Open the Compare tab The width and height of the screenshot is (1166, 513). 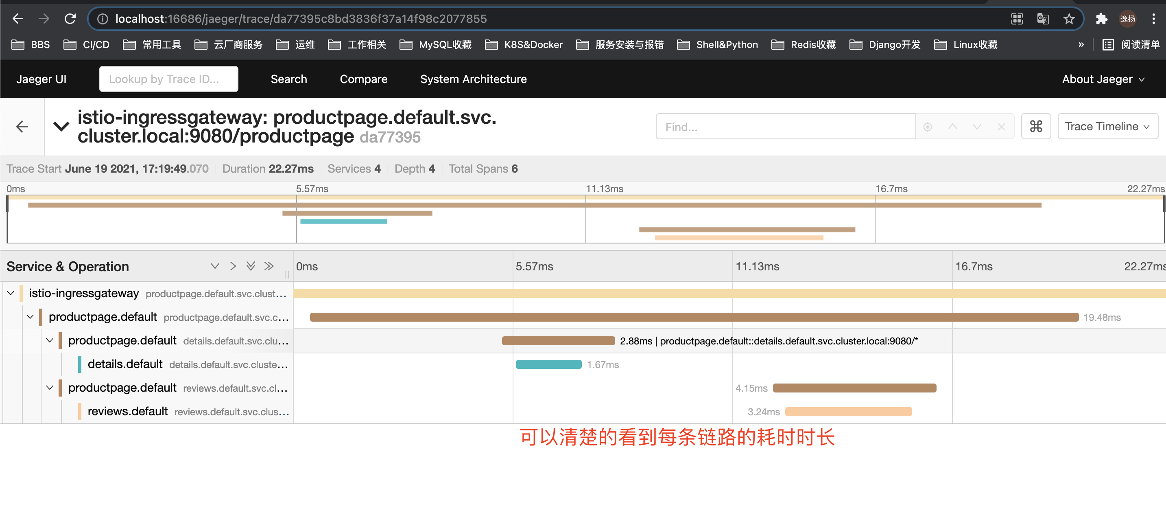pyautogui.click(x=363, y=79)
